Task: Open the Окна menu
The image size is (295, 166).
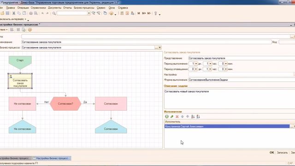Action: click(x=112, y=8)
